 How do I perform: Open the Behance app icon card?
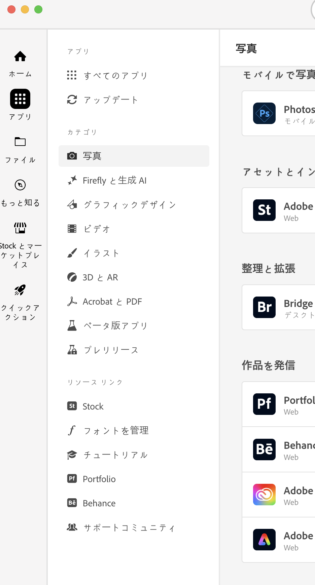[265, 449]
